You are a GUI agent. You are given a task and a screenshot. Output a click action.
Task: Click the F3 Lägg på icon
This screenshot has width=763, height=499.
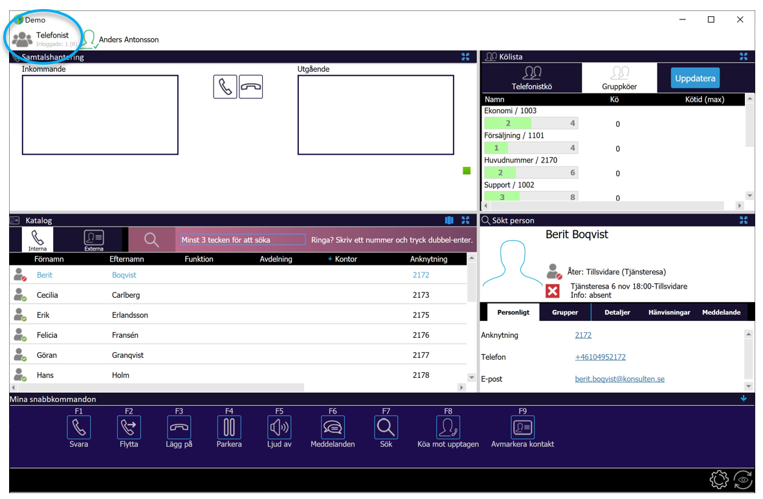179,427
